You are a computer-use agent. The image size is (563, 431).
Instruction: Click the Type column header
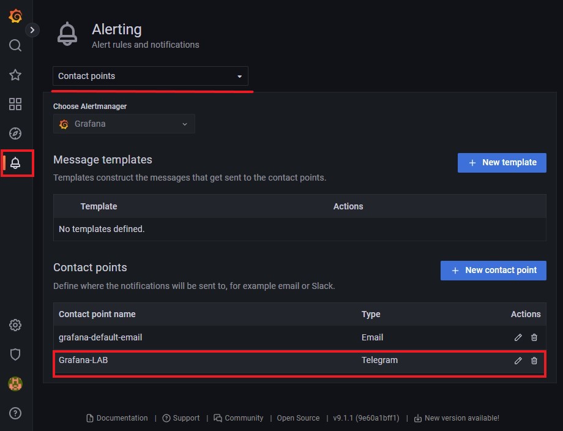[371, 314]
